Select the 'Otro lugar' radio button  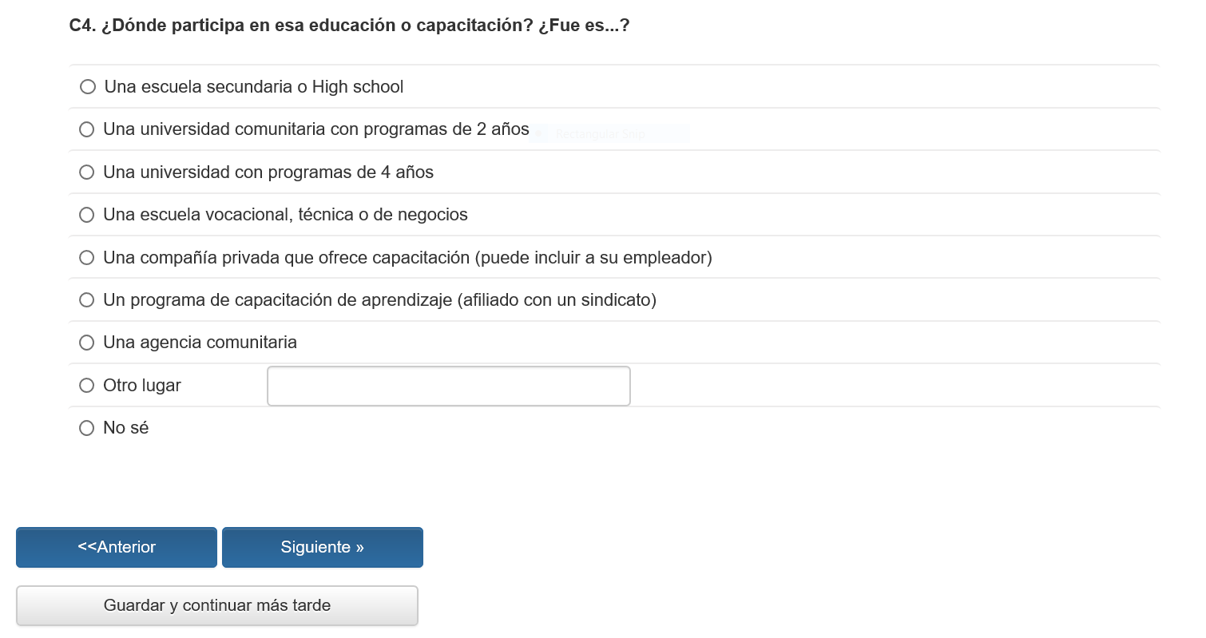[x=87, y=386]
